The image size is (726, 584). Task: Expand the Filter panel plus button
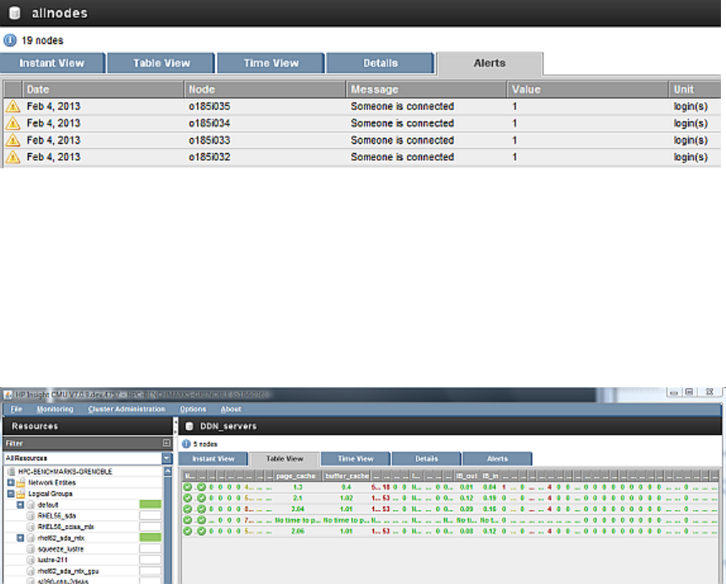pyautogui.click(x=167, y=443)
